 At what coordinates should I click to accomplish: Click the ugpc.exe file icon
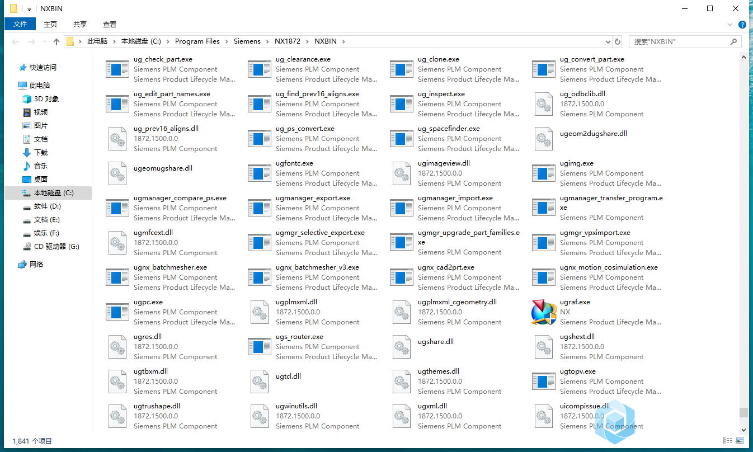click(x=117, y=312)
